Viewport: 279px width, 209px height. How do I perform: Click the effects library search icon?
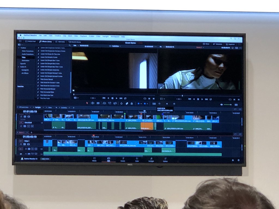69,45
